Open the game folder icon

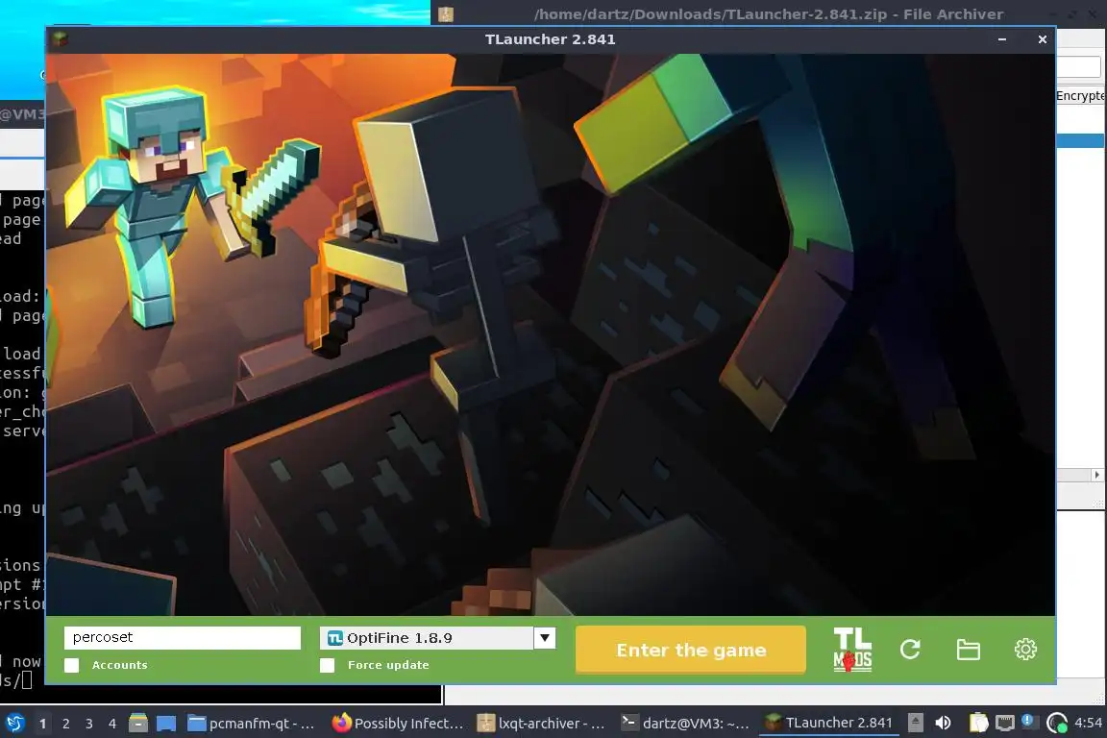pyautogui.click(x=968, y=649)
